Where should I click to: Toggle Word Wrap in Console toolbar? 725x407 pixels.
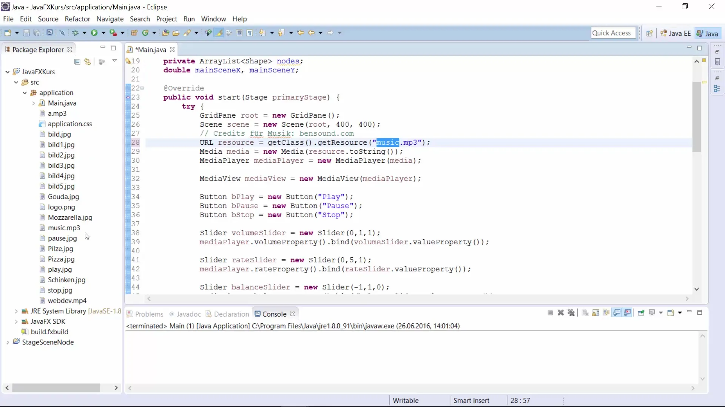point(606,313)
